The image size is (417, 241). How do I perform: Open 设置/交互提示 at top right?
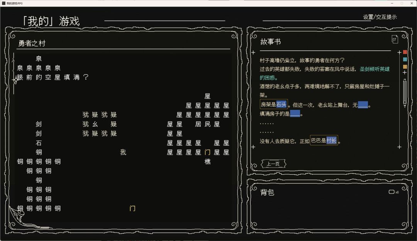click(x=380, y=17)
